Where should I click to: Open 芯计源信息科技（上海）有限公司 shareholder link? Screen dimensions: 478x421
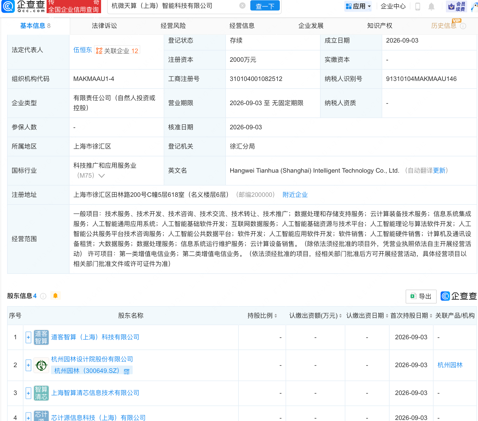click(x=98, y=418)
